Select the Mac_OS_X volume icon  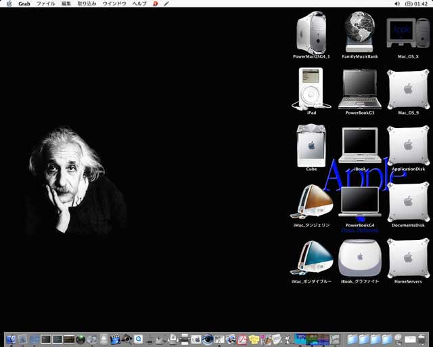408,35
